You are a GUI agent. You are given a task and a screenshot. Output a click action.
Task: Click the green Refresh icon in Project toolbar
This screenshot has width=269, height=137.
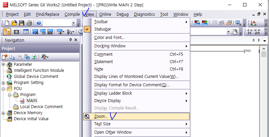coord(34,57)
